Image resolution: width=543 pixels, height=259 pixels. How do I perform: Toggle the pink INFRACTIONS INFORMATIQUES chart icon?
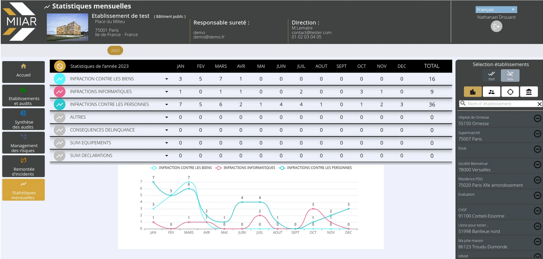pyautogui.click(x=60, y=92)
